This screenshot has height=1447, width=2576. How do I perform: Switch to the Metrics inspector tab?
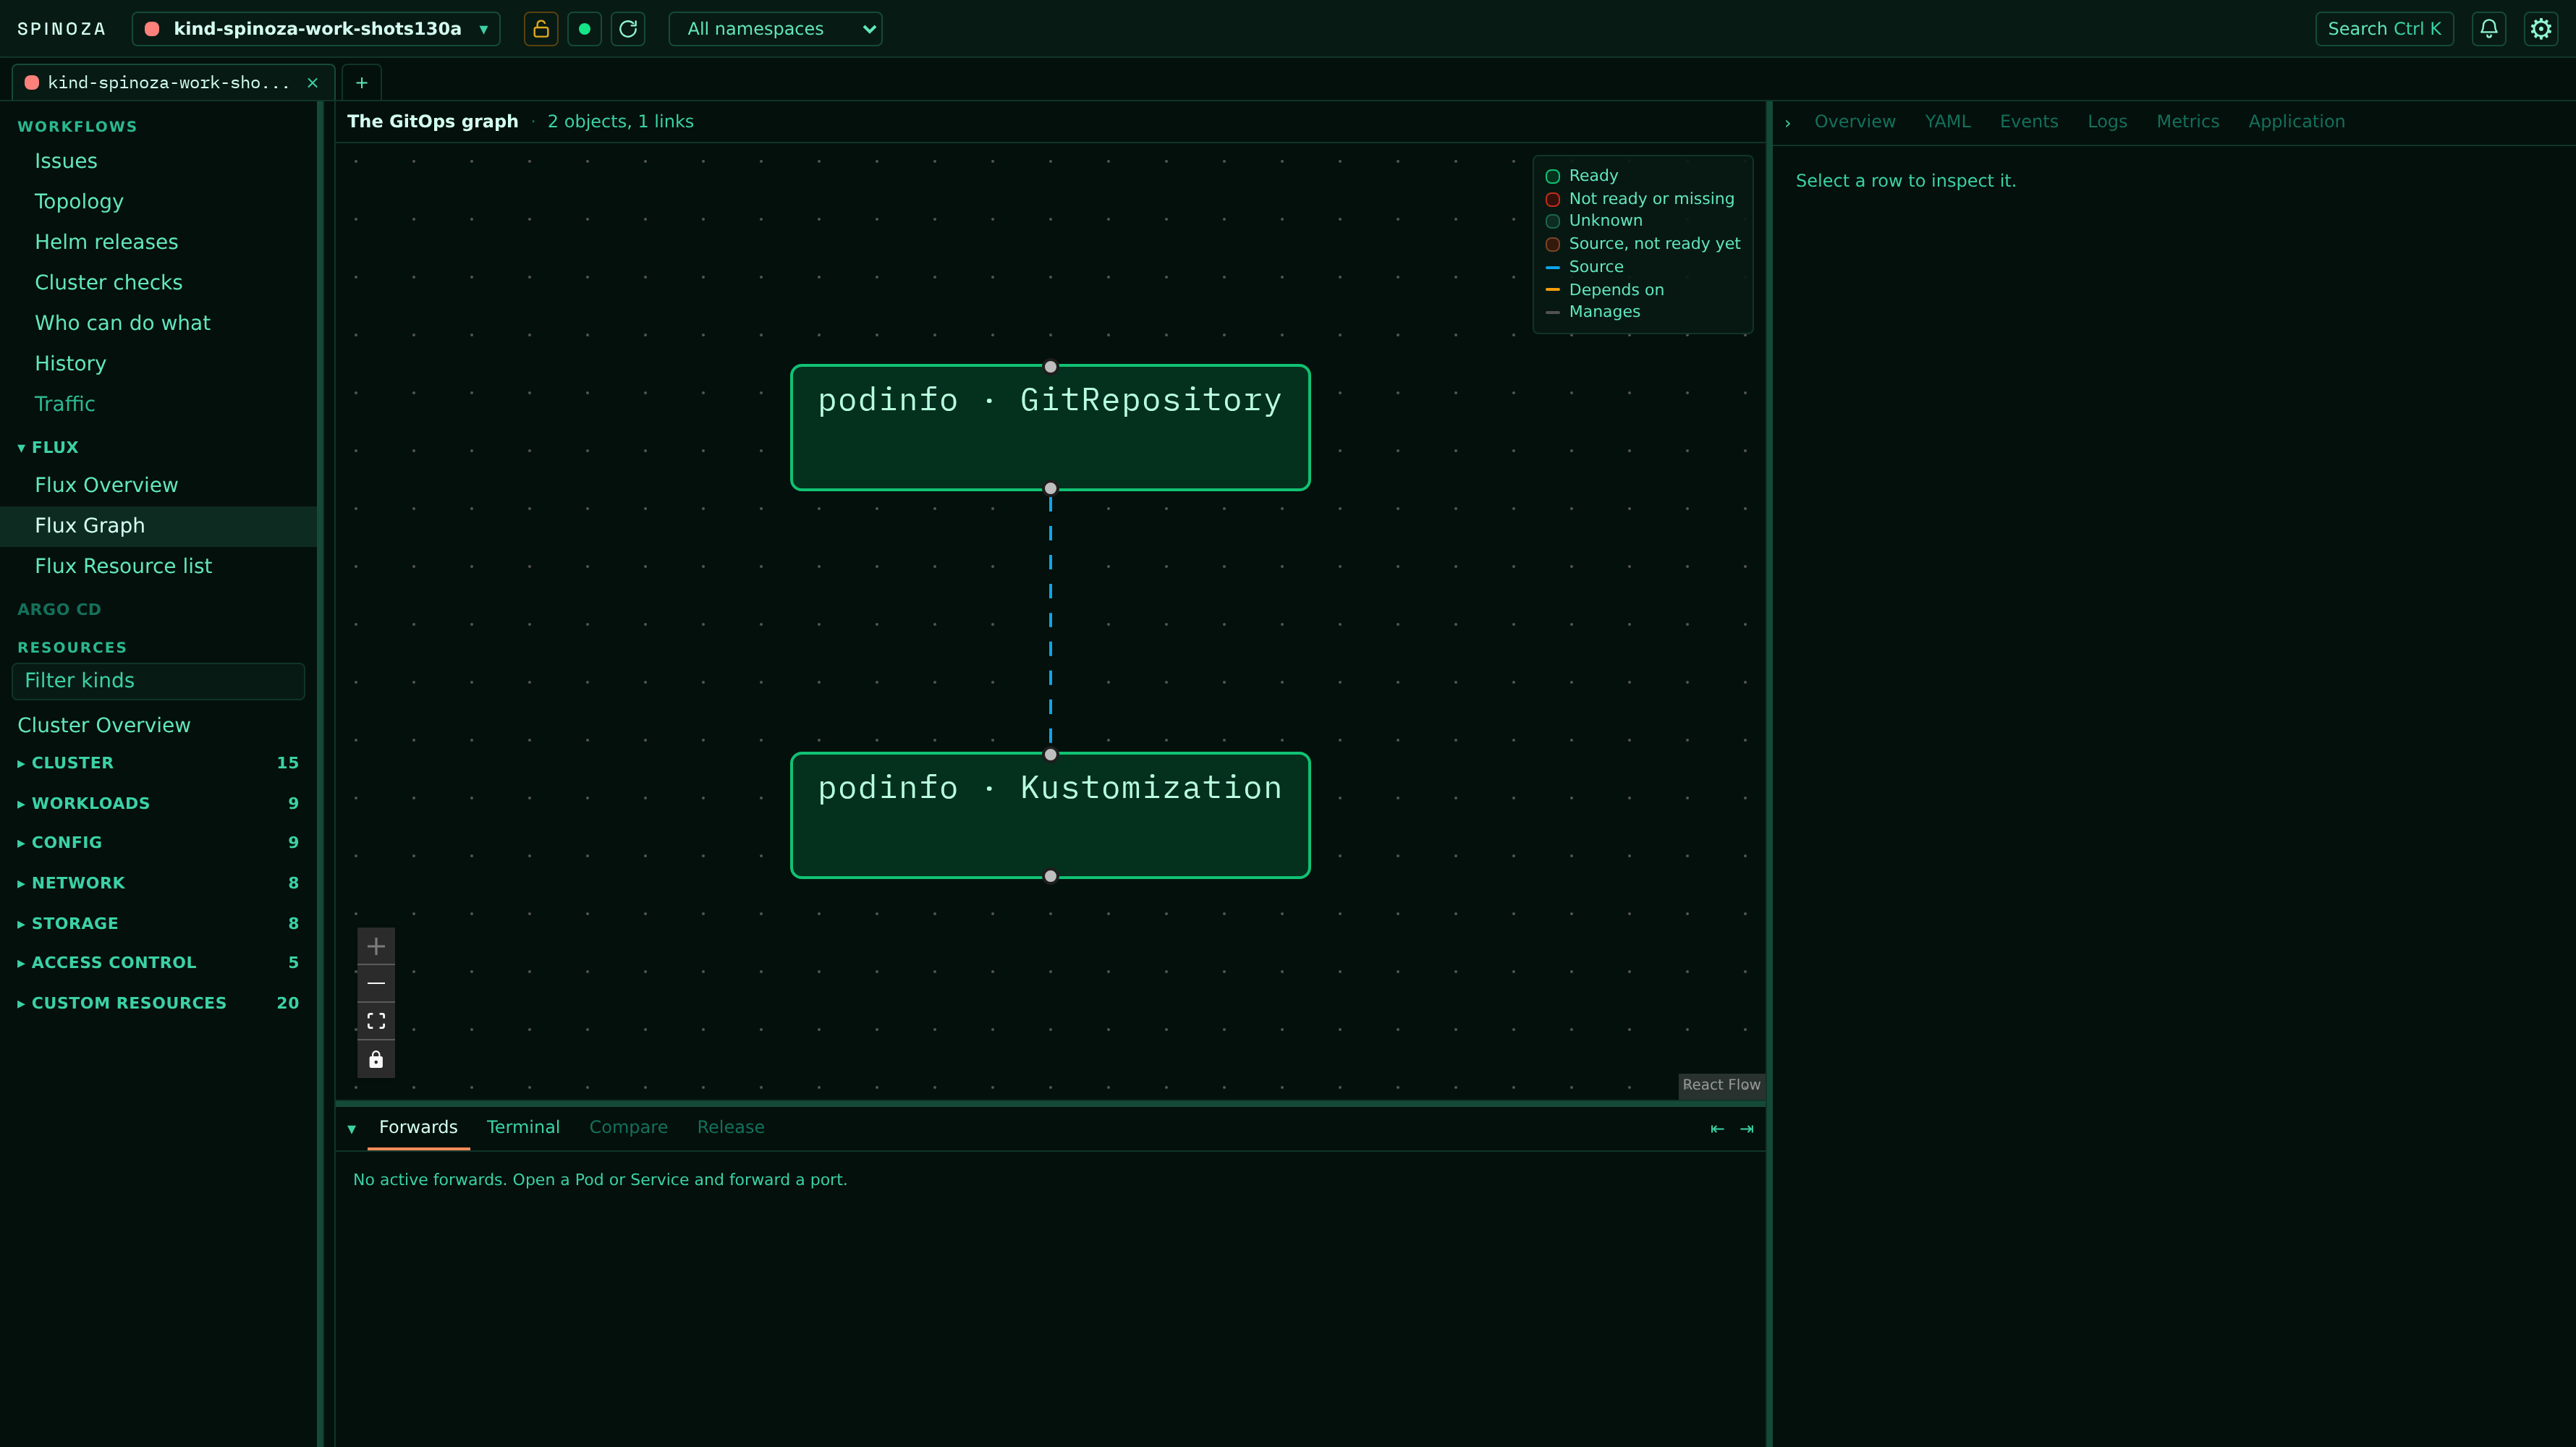2187,121
